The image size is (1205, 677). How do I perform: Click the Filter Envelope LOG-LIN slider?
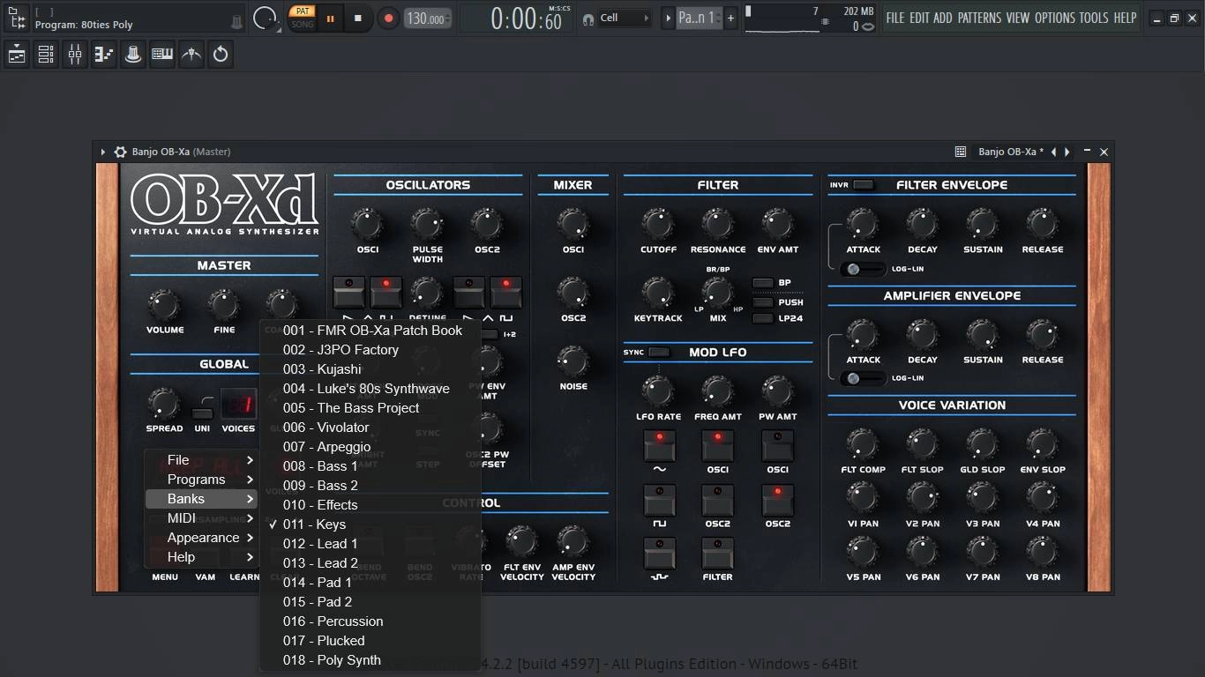click(x=862, y=269)
